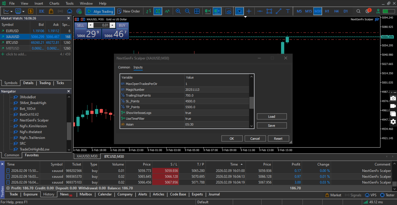Zoom in on the chart

[x=178, y=11]
